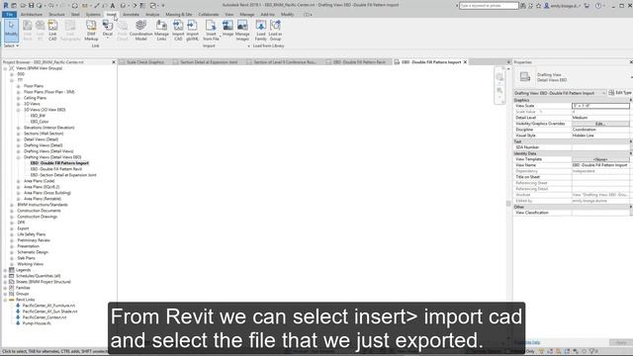633x356 pixels.
Task: Click Insert from File
Action: point(211,31)
